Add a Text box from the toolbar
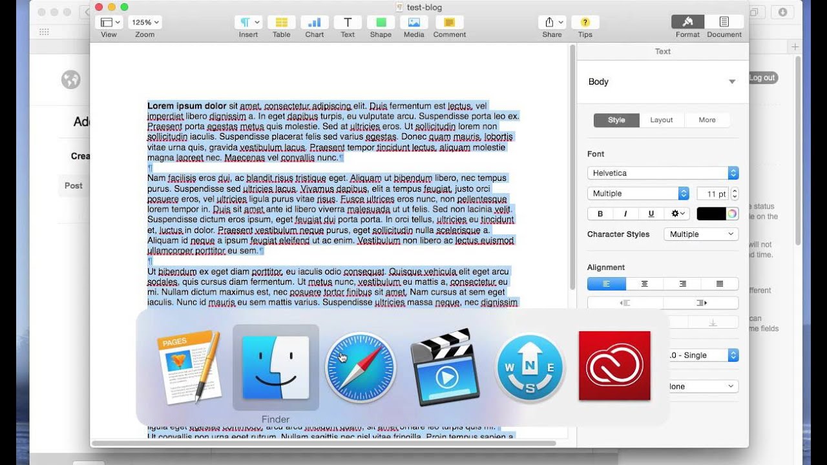This screenshot has width=827, height=465. click(348, 23)
